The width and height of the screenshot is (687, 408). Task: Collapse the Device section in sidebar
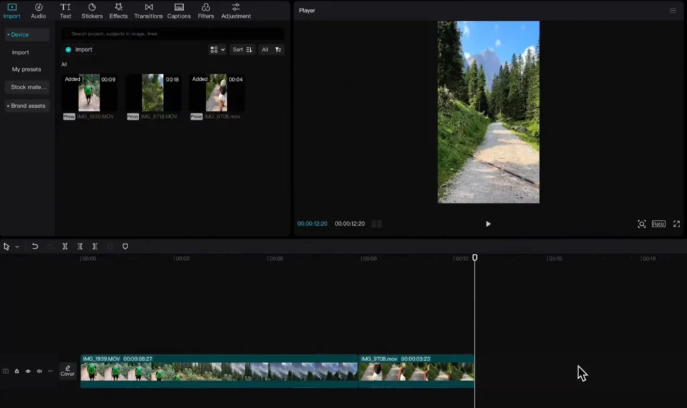pyautogui.click(x=27, y=35)
